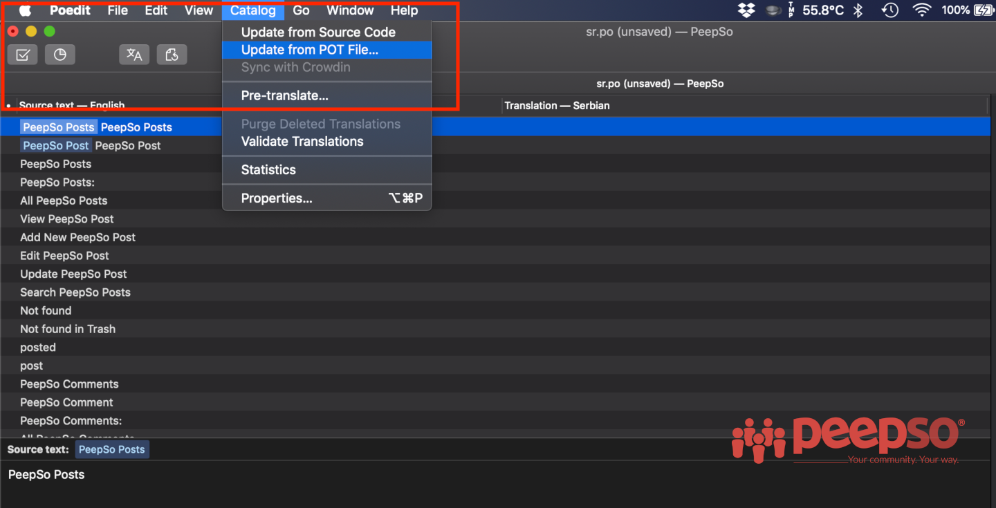This screenshot has width=996, height=508.
Task: Open the Window menu
Action: [x=350, y=10]
